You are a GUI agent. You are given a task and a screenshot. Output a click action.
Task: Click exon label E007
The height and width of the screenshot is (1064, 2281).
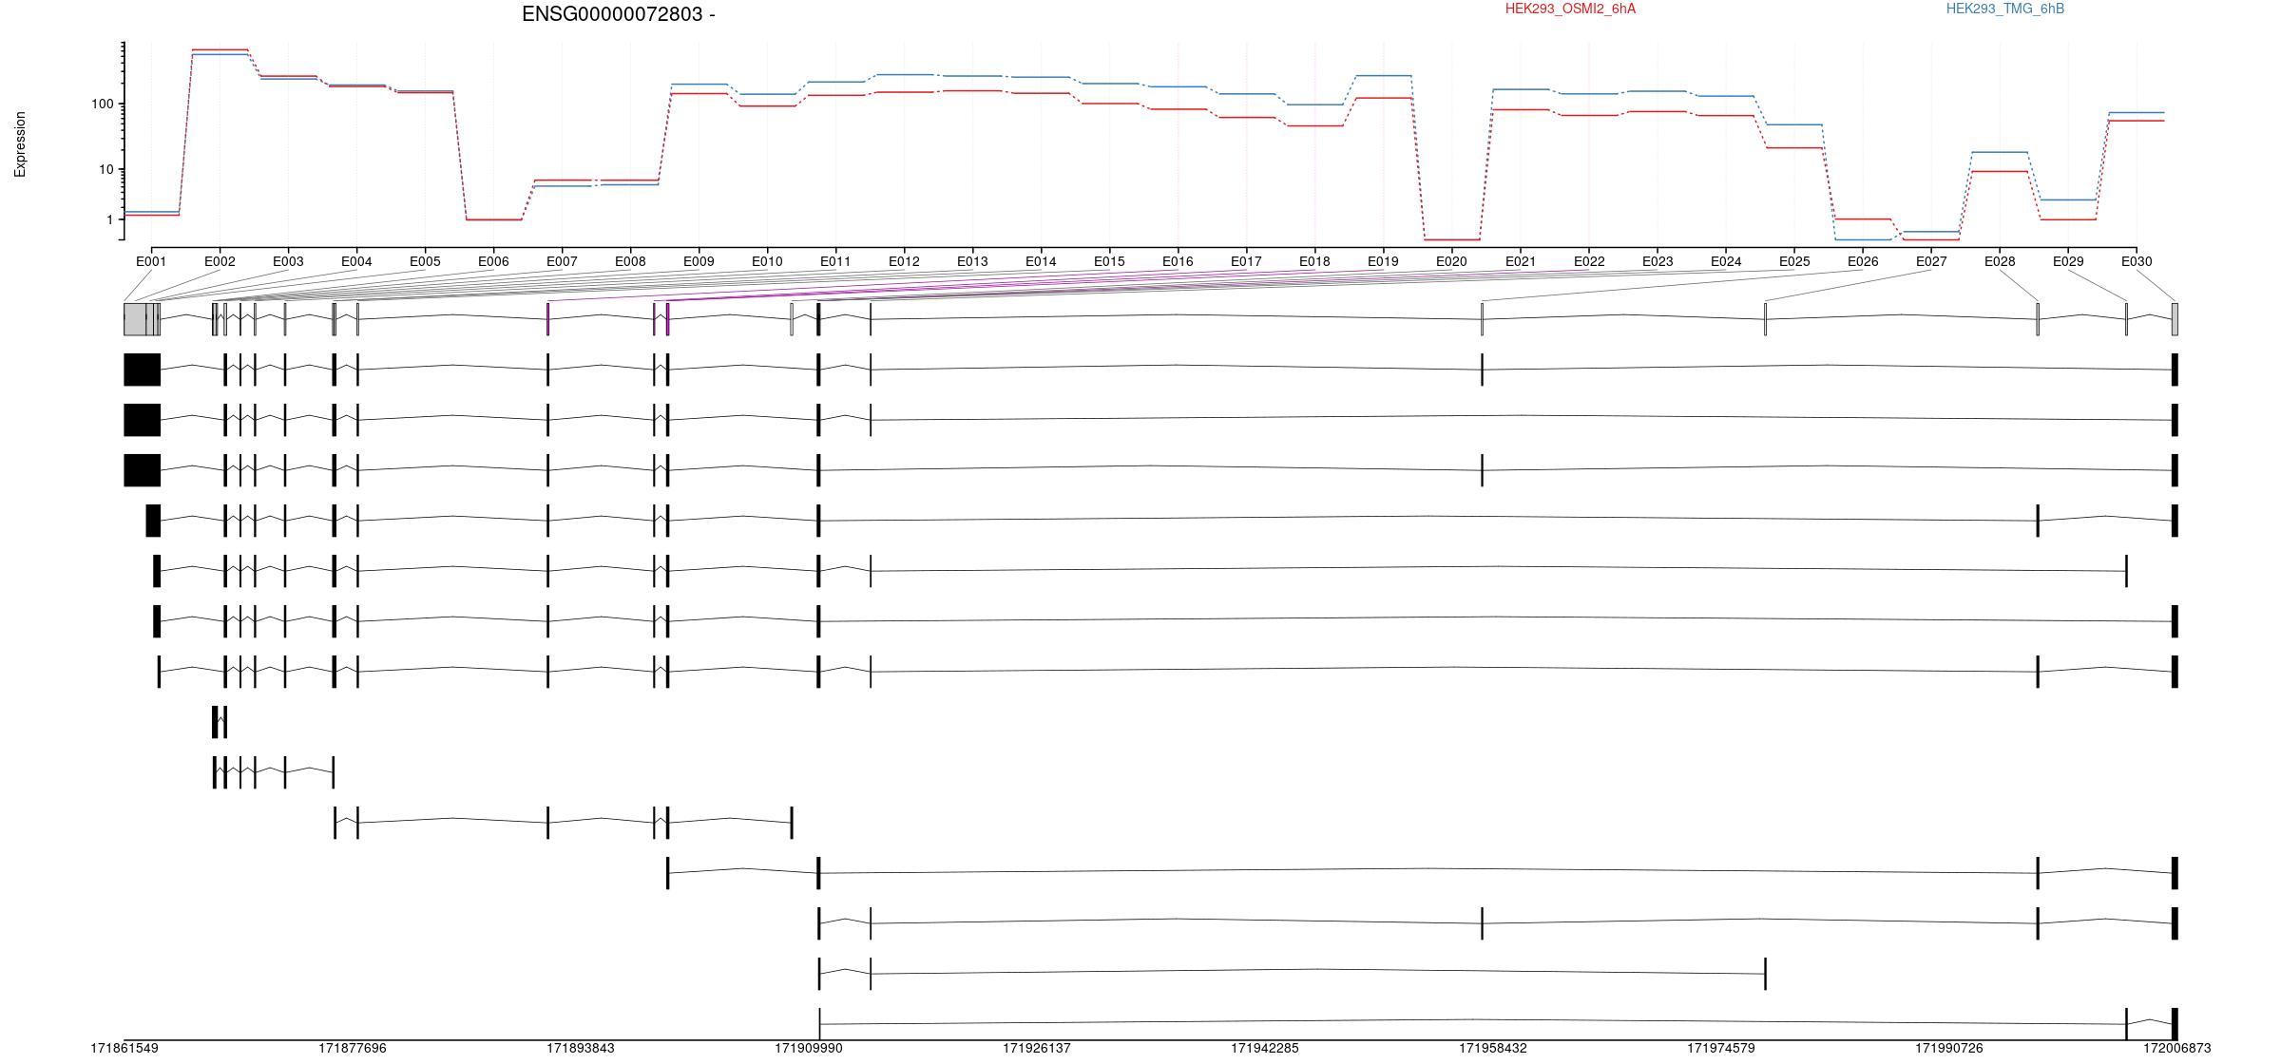[562, 261]
